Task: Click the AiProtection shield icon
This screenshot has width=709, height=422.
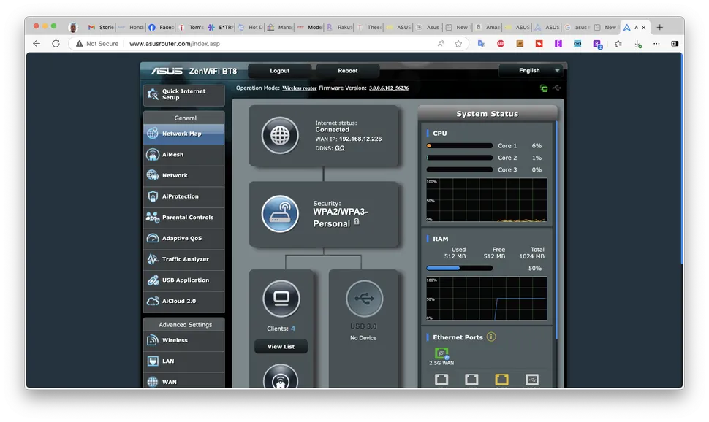Action: click(153, 196)
